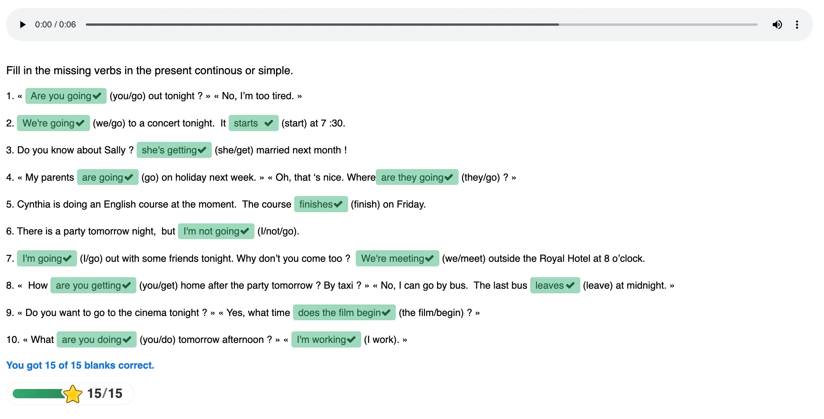
Task: Click the checkmark beside 'I'm not going'
Action: pos(245,231)
